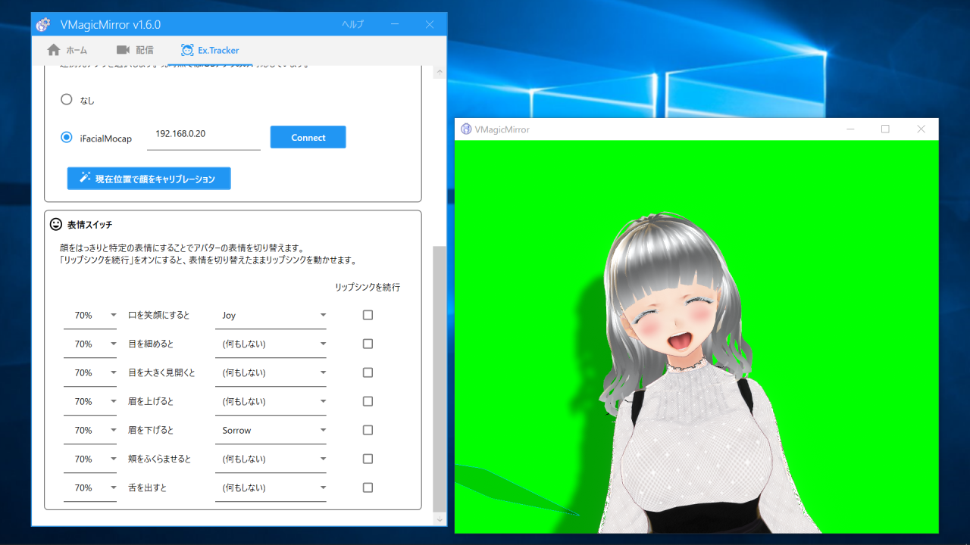Open the expression dropdown for 眉を上げると
970x545 pixels.
click(271, 402)
